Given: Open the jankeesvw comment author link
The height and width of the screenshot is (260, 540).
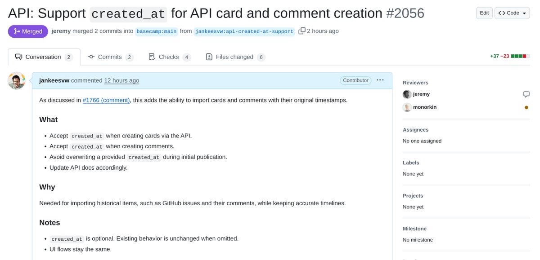Looking at the screenshot, I should click(x=54, y=80).
